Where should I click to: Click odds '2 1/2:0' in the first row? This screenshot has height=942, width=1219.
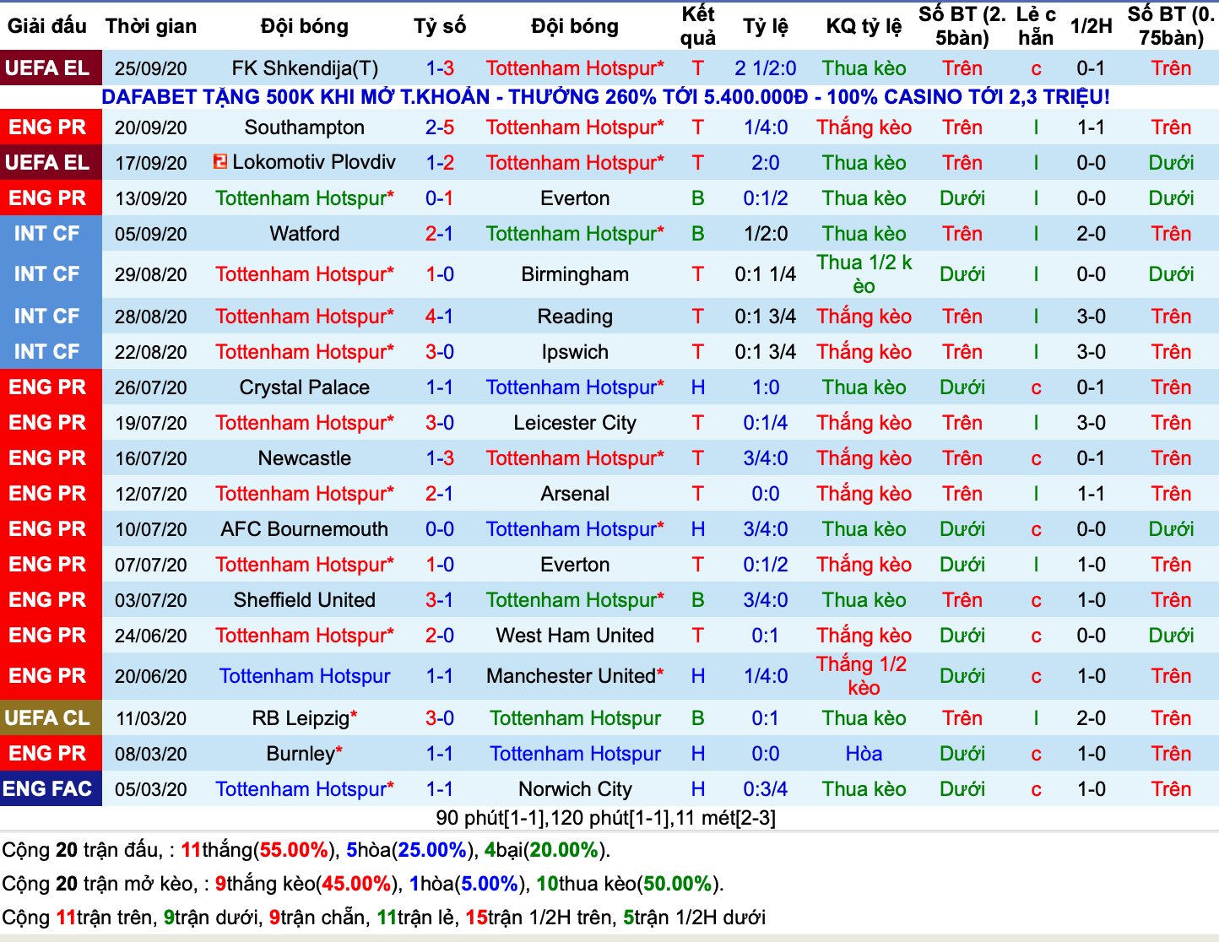[x=766, y=68]
